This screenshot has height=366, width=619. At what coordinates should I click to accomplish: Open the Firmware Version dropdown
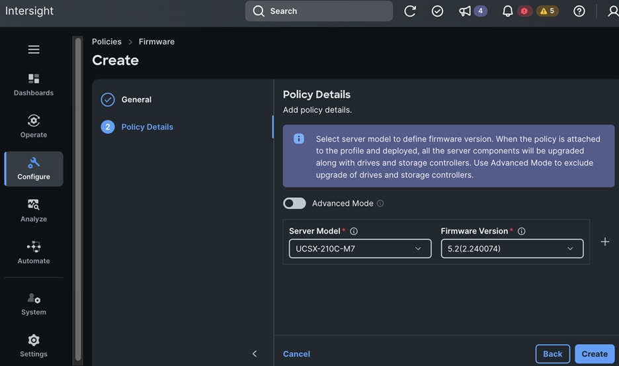coord(512,249)
